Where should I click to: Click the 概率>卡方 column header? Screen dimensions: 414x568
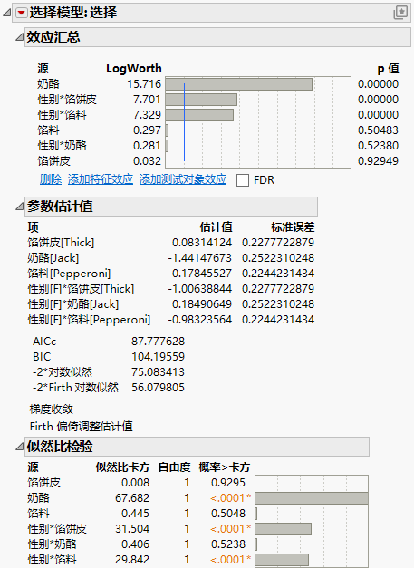pyautogui.click(x=224, y=467)
